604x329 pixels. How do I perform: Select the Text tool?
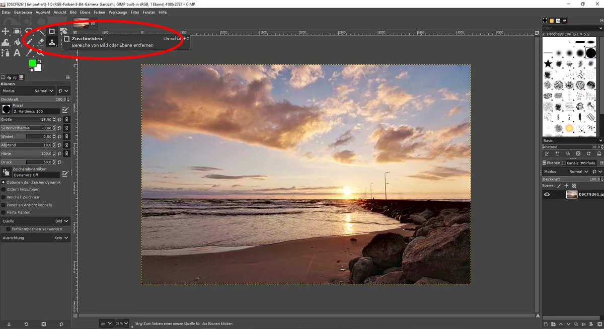point(17,52)
